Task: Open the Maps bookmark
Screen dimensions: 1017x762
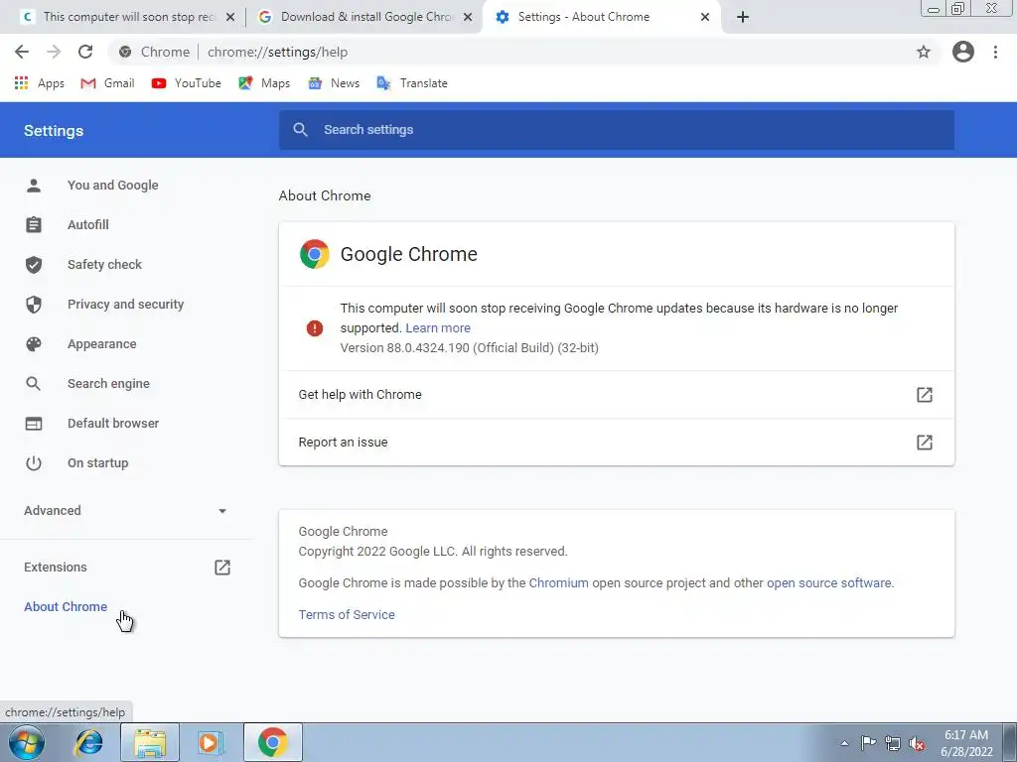Action: click(264, 83)
